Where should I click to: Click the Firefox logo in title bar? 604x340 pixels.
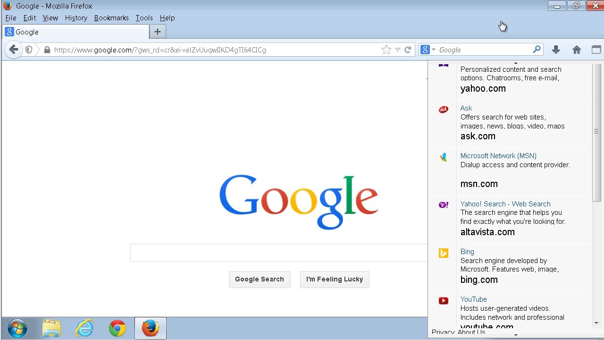pyautogui.click(x=7, y=6)
